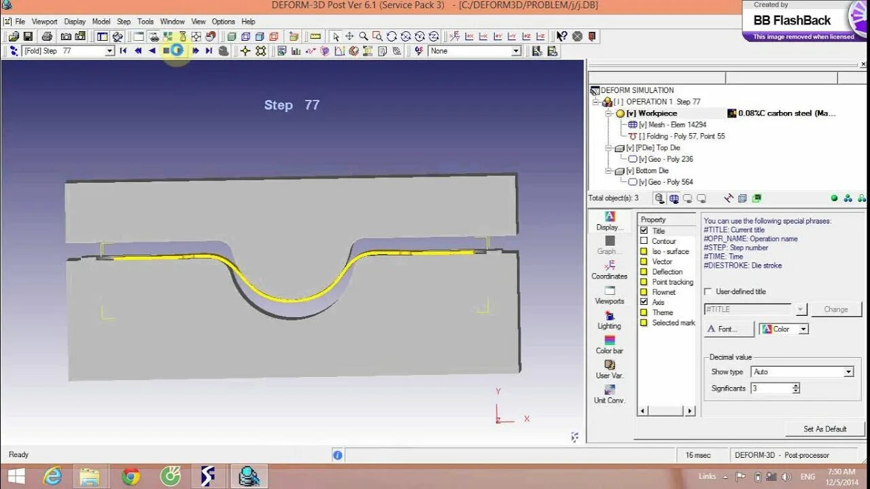Select the zoom window box tool

click(377, 37)
